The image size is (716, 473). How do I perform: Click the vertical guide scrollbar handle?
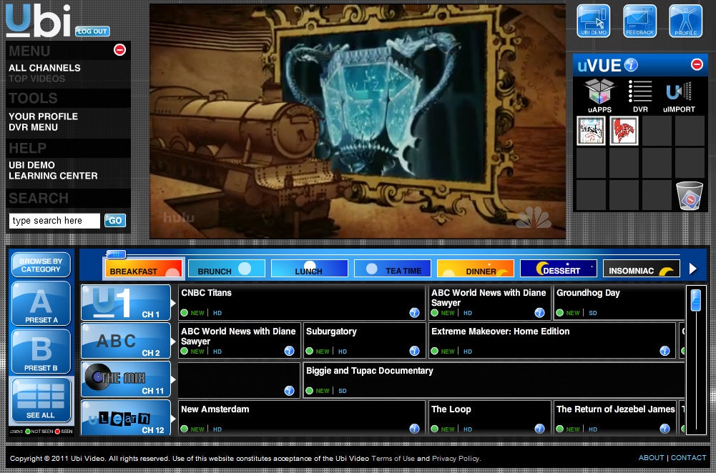point(696,301)
